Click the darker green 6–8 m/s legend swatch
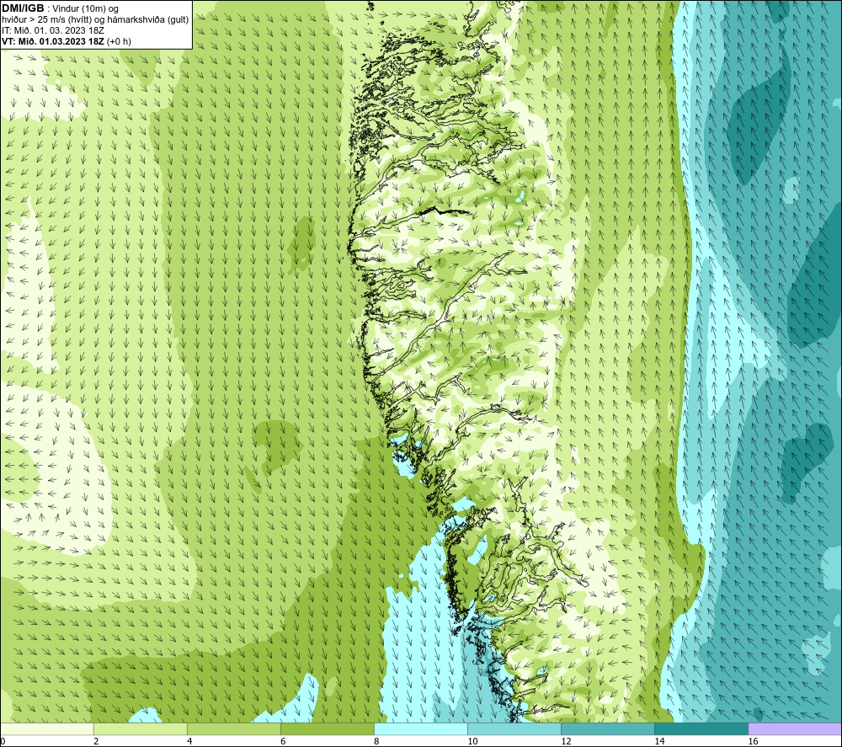 coord(327,729)
